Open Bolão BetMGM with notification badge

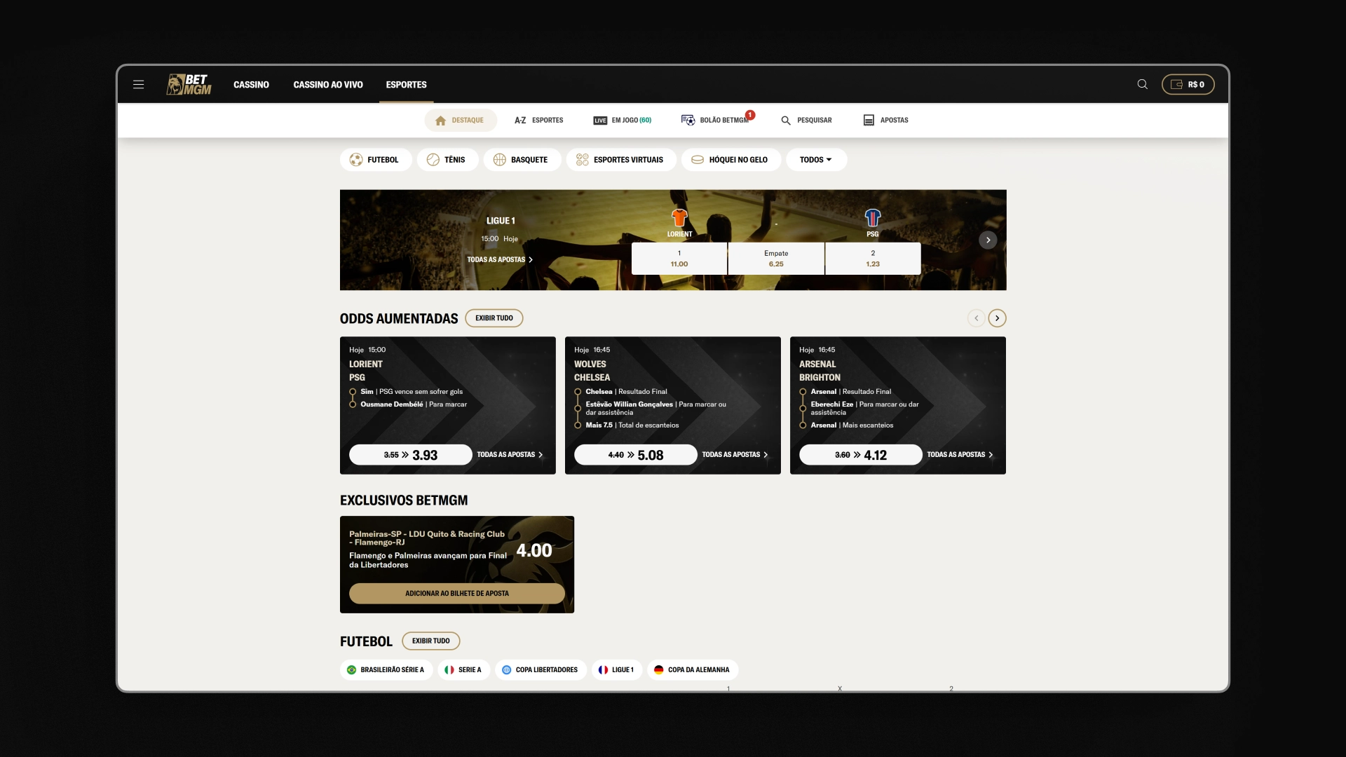click(716, 121)
